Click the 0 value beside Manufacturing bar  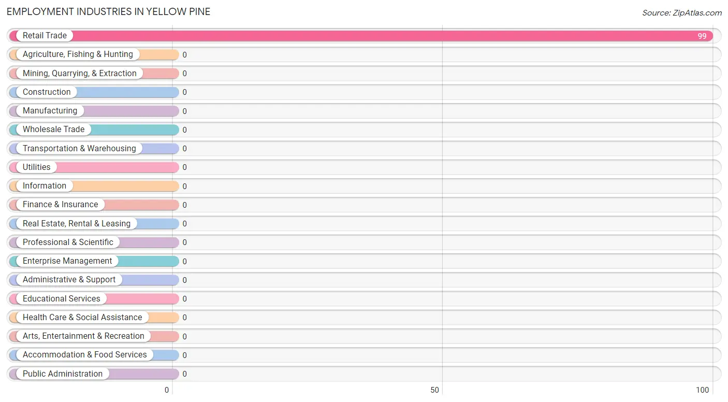pos(184,111)
